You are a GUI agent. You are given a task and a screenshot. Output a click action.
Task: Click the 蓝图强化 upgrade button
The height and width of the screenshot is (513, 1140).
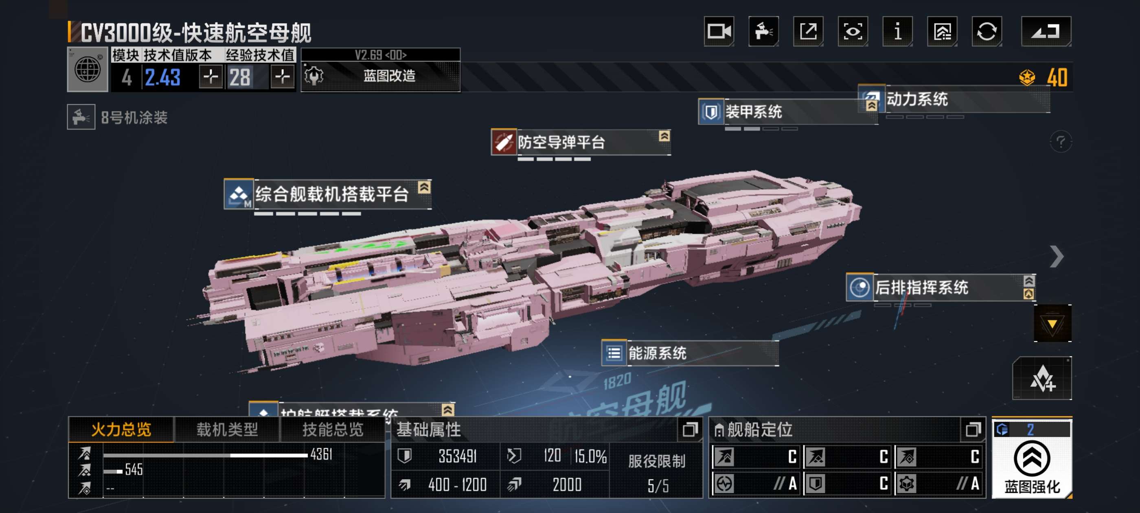point(1032,458)
